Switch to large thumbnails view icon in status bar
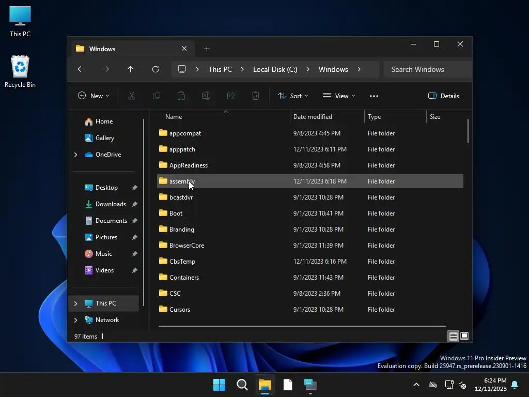Viewport: 529px width, 397px height. (x=464, y=336)
